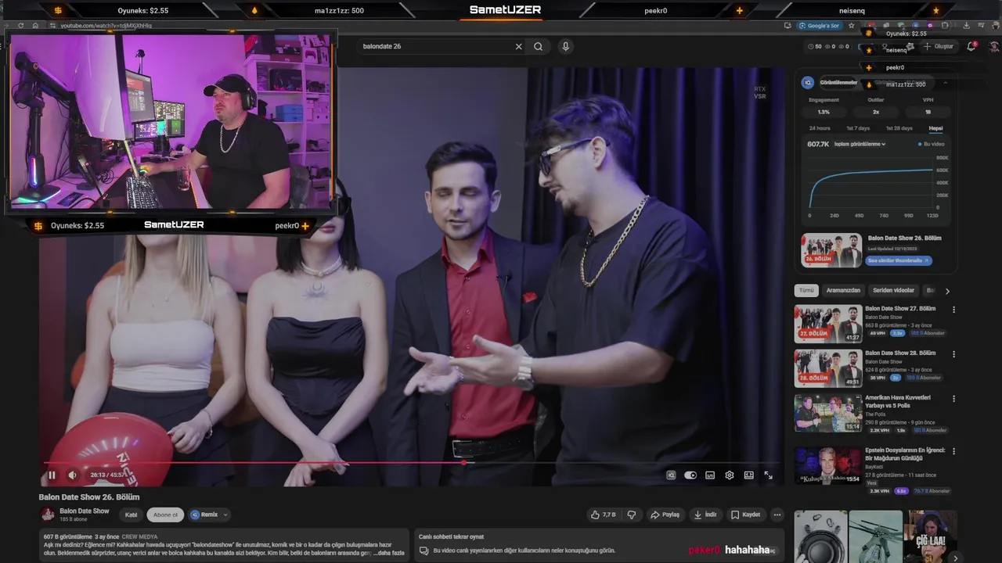Show more filter chips with the right arrow

[x=947, y=291]
